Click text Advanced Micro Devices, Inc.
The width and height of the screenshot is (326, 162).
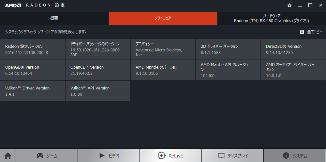159,52
